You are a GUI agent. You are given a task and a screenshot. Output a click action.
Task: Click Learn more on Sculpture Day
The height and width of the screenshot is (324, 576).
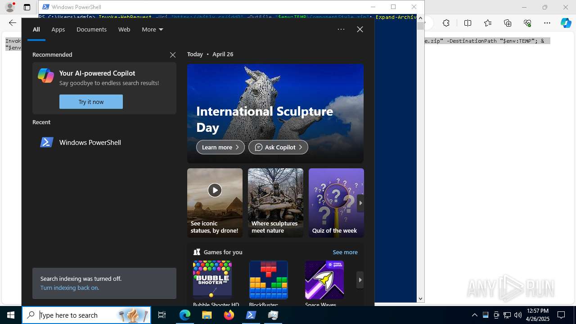tap(220, 147)
